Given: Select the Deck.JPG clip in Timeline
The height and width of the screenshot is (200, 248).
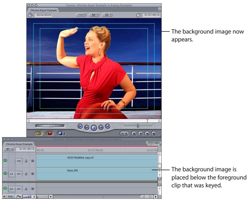Looking at the screenshot, I should coord(97,174).
